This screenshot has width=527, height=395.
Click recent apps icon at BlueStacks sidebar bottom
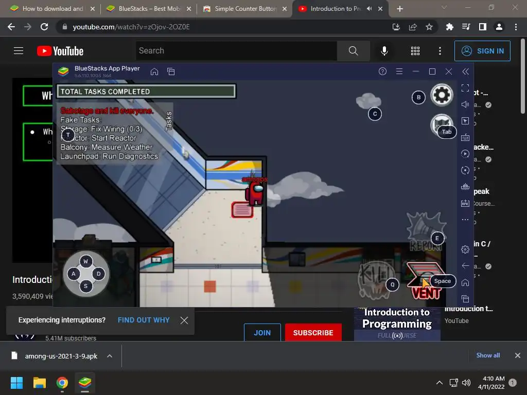pos(465,299)
